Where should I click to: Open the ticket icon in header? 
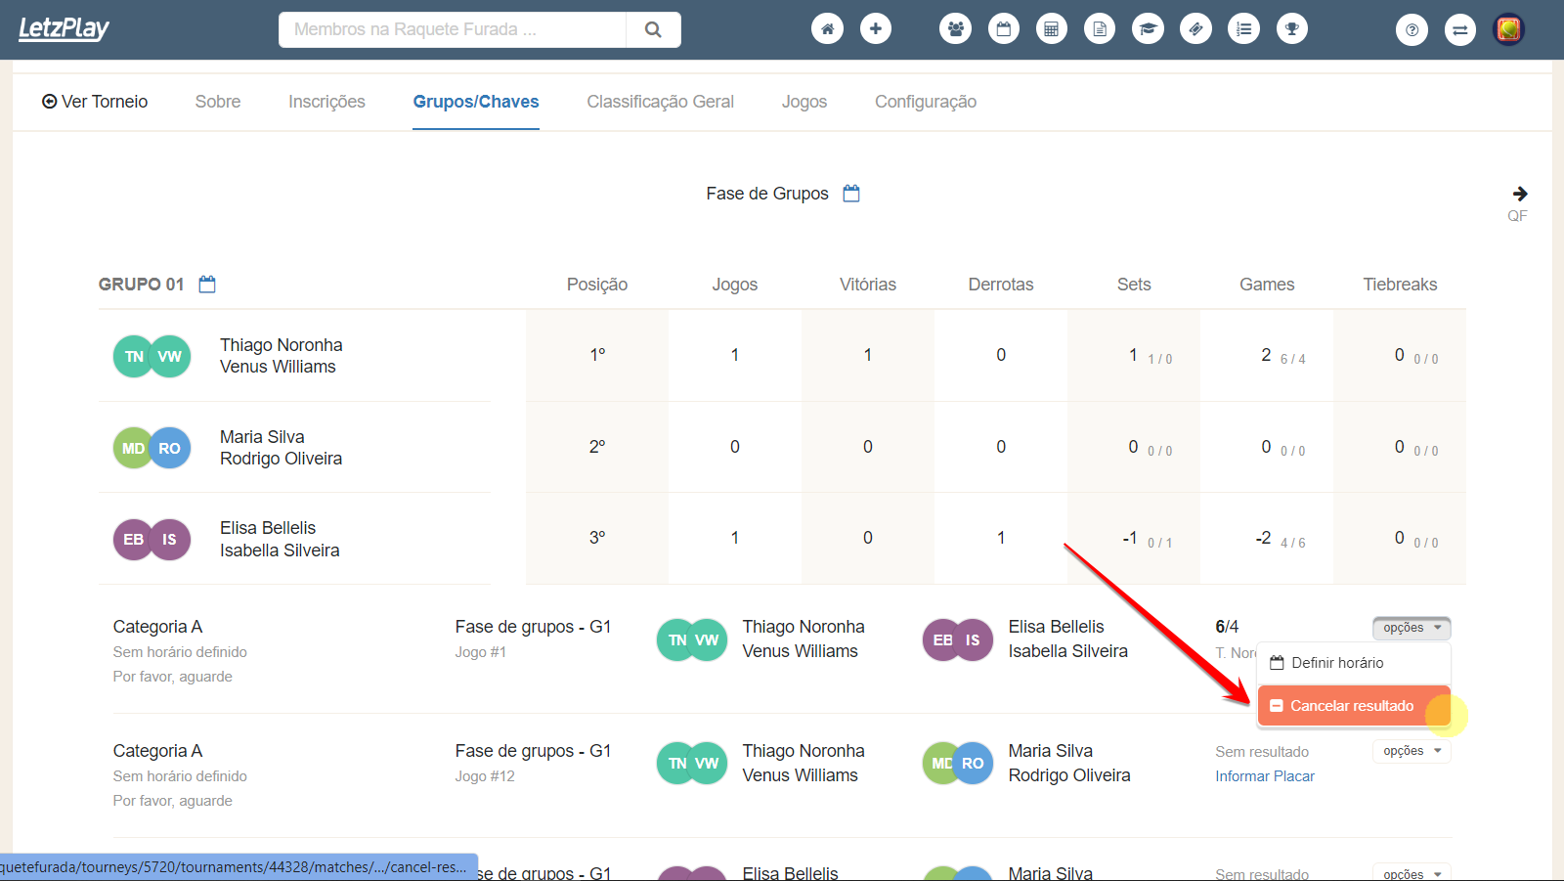pyautogui.click(x=1195, y=29)
